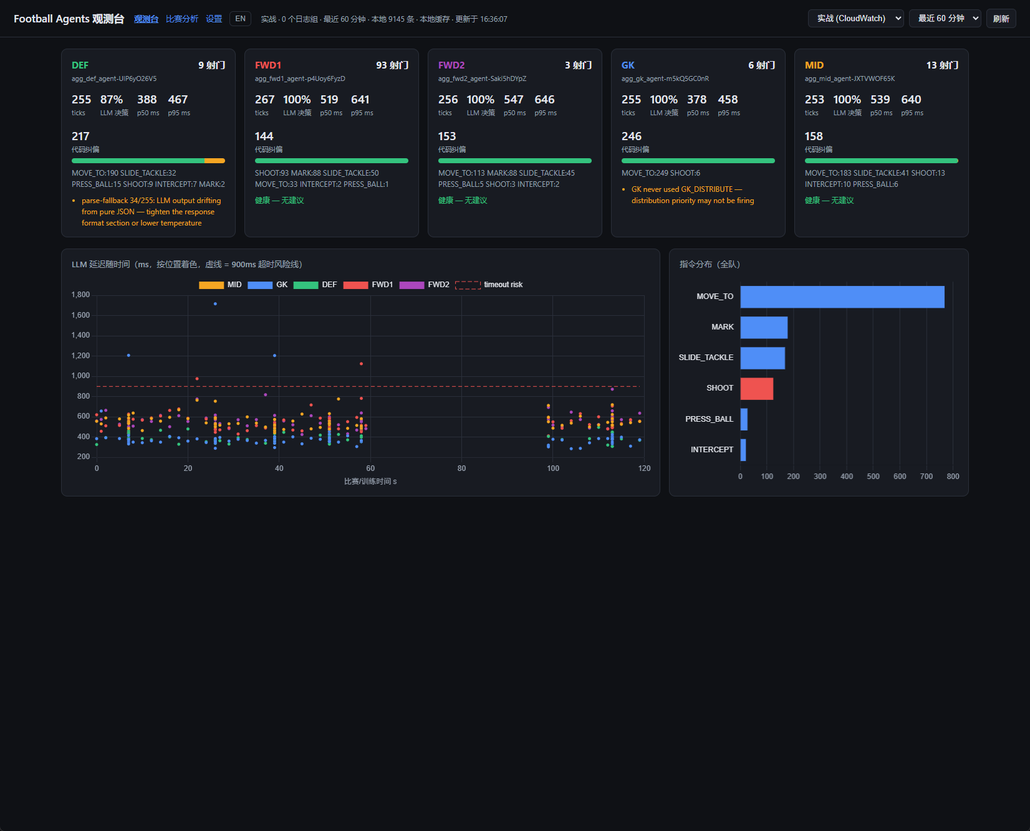The height and width of the screenshot is (831, 1030).
Task: Click the INTERCEPT bar in distribution chart
Action: 743,450
